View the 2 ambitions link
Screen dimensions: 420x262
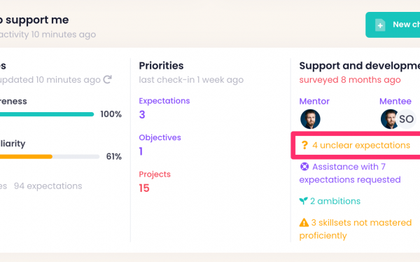(x=335, y=201)
